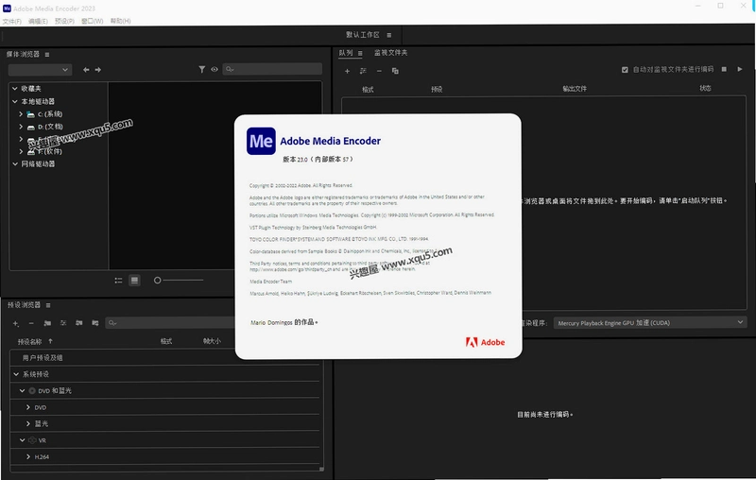Export presets in preset browser
The height and width of the screenshot is (480, 756).
[95, 323]
